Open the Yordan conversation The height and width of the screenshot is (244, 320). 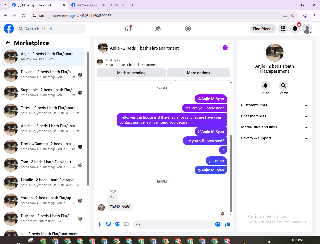[x=43, y=201]
